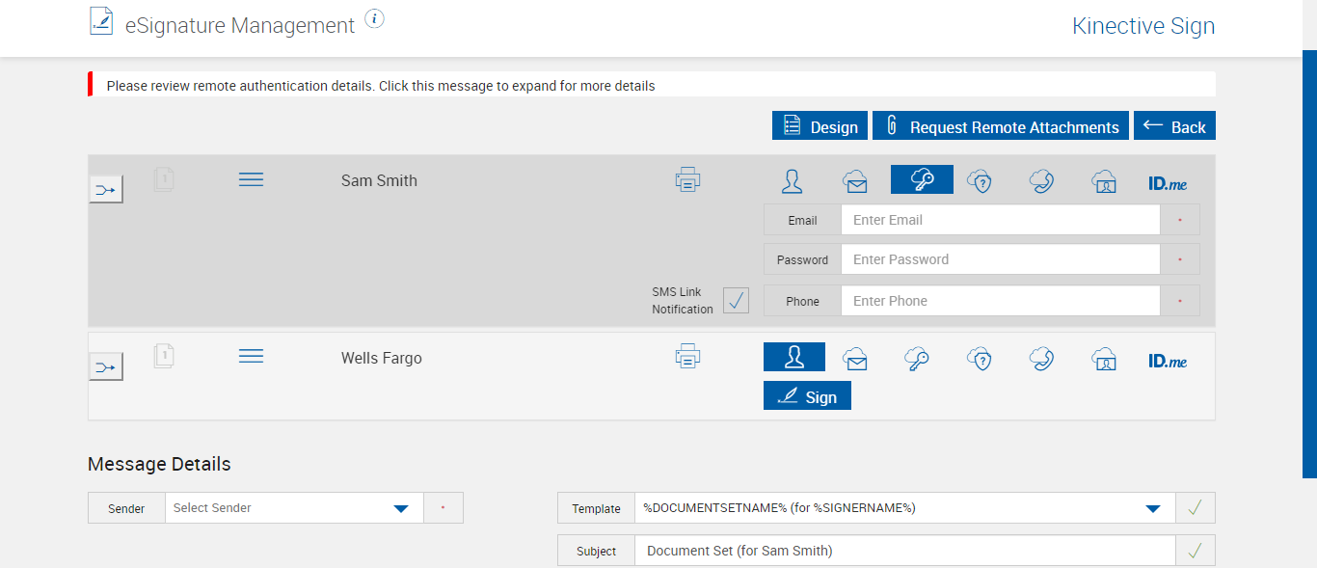Select cloud key password icon for Sam Smith
Image resolution: width=1317 pixels, height=568 pixels.
pyautogui.click(x=922, y=179)
